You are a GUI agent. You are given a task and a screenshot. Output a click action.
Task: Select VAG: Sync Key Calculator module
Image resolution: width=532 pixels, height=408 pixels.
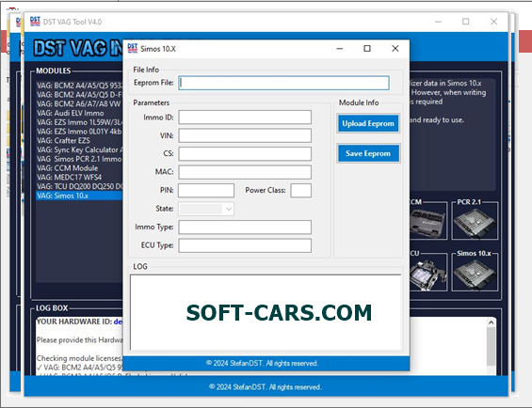pyautogui.click(x=79, y=149)
